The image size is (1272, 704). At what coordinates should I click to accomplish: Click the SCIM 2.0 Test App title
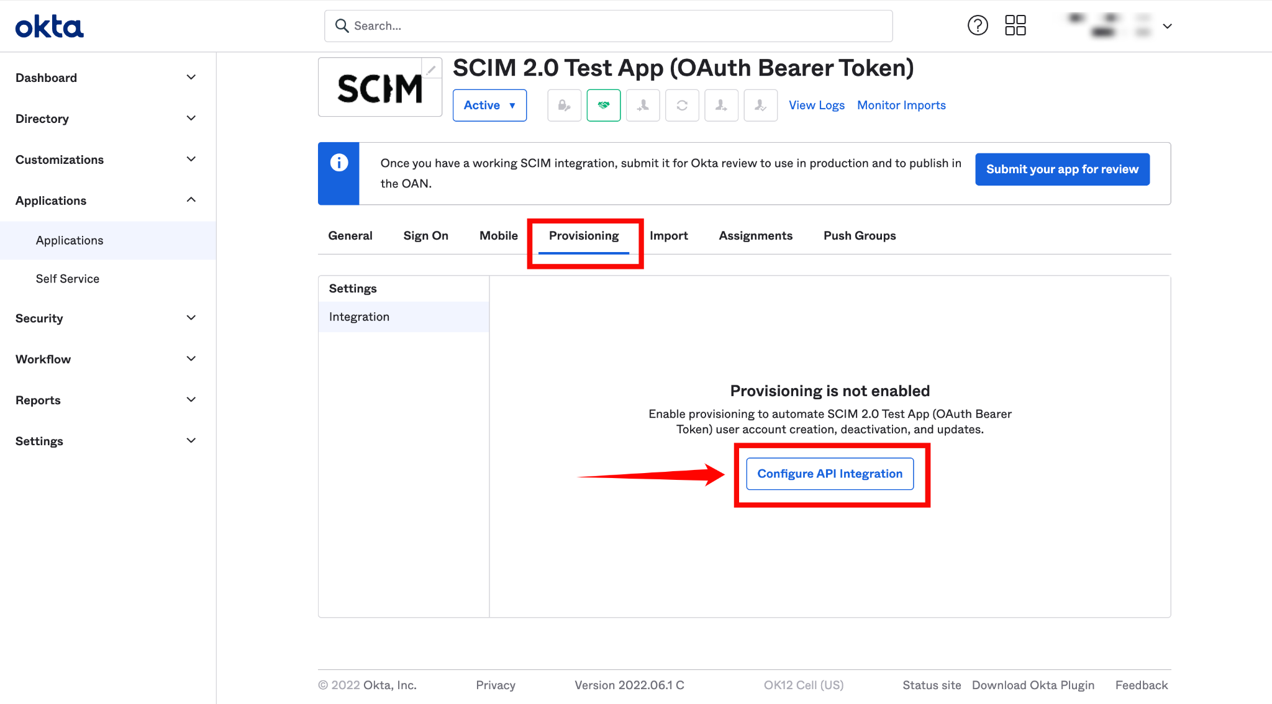(x=683, y=68)
